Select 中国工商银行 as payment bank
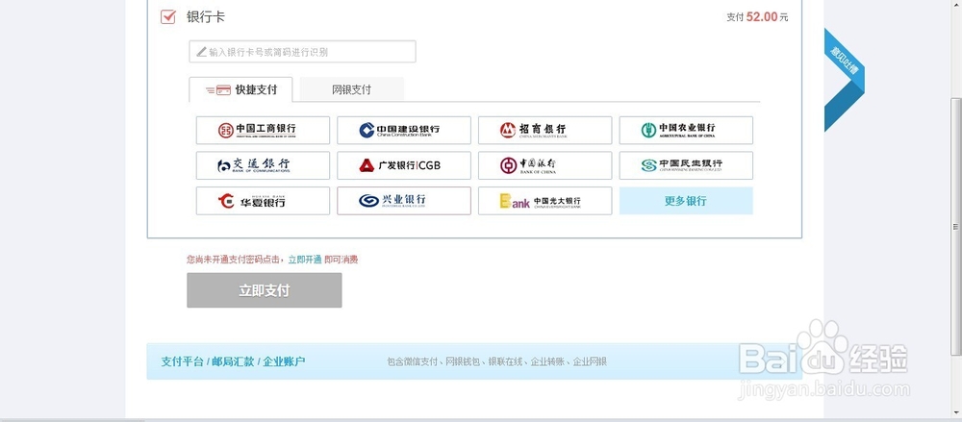The width and height of the screenshot is (962, 422). 263,130
